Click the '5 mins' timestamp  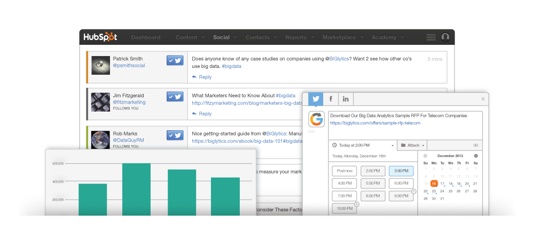[435, 59]
